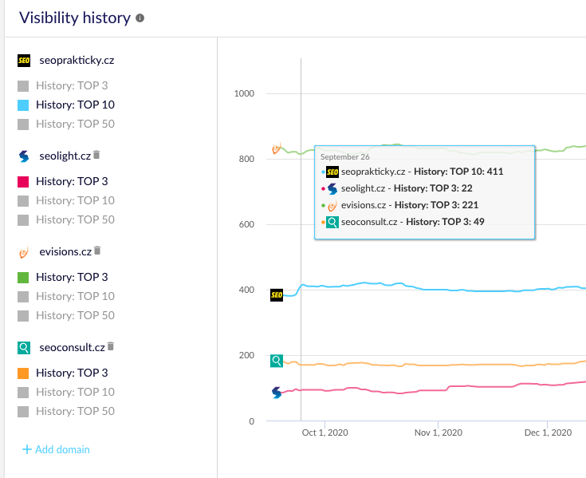Enable History: TOP 10 for seoconsult.cz
The height and width of the screenshot is (478, 586).
[x=66, y=393]
